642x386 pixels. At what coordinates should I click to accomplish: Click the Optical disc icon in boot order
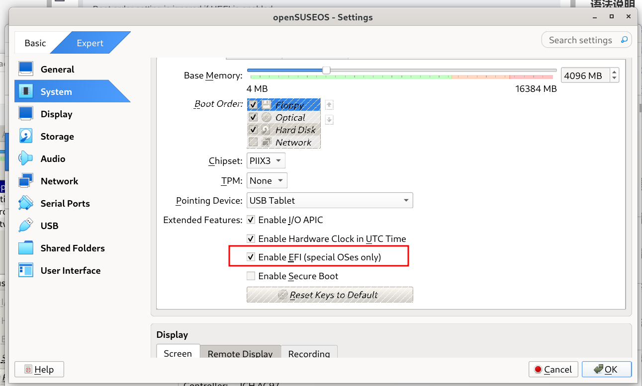pyautogui.click(x=267, y=117)
